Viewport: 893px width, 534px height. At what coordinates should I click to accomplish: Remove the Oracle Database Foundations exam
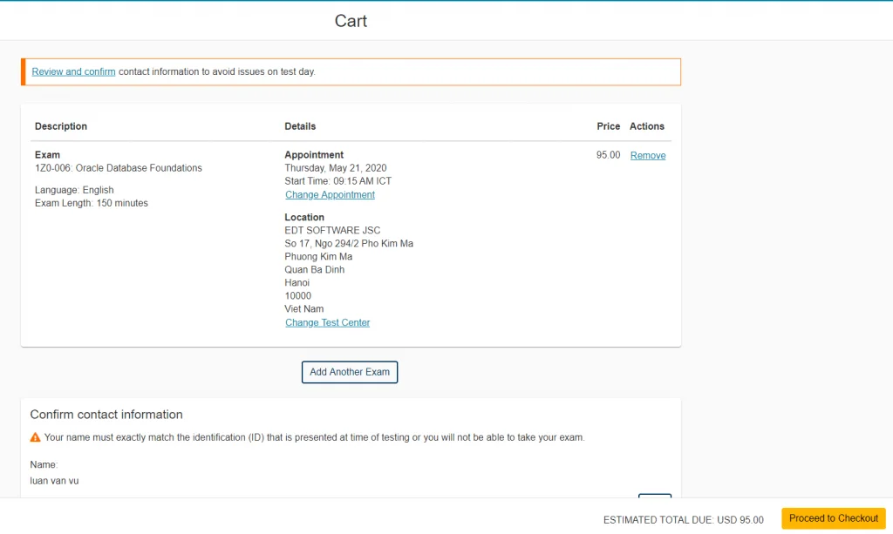(647, 155)
